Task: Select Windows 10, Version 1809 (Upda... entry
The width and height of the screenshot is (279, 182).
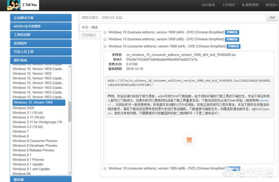Action: 38,69
